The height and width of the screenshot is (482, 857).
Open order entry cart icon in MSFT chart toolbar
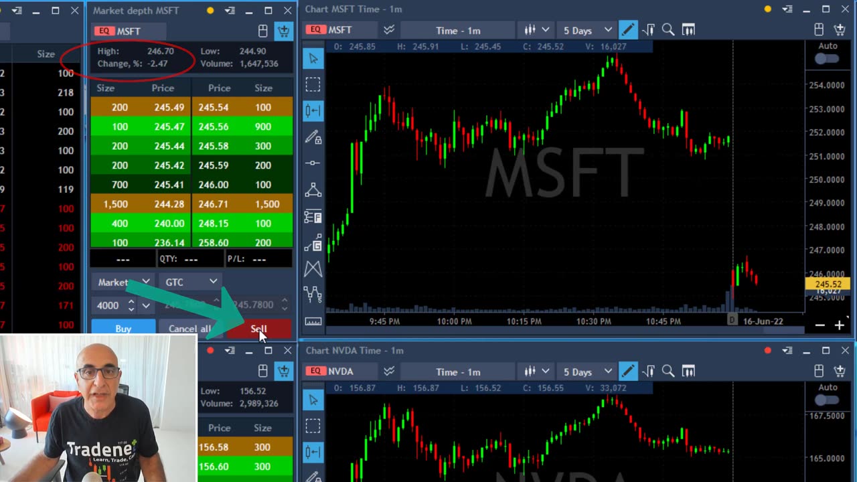coord(840,29)
